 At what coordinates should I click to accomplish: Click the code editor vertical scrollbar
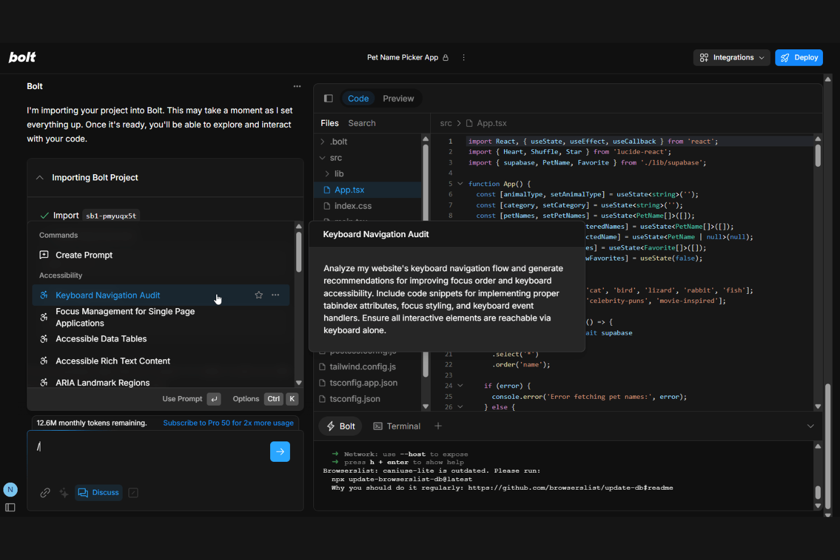click(818, 155)
